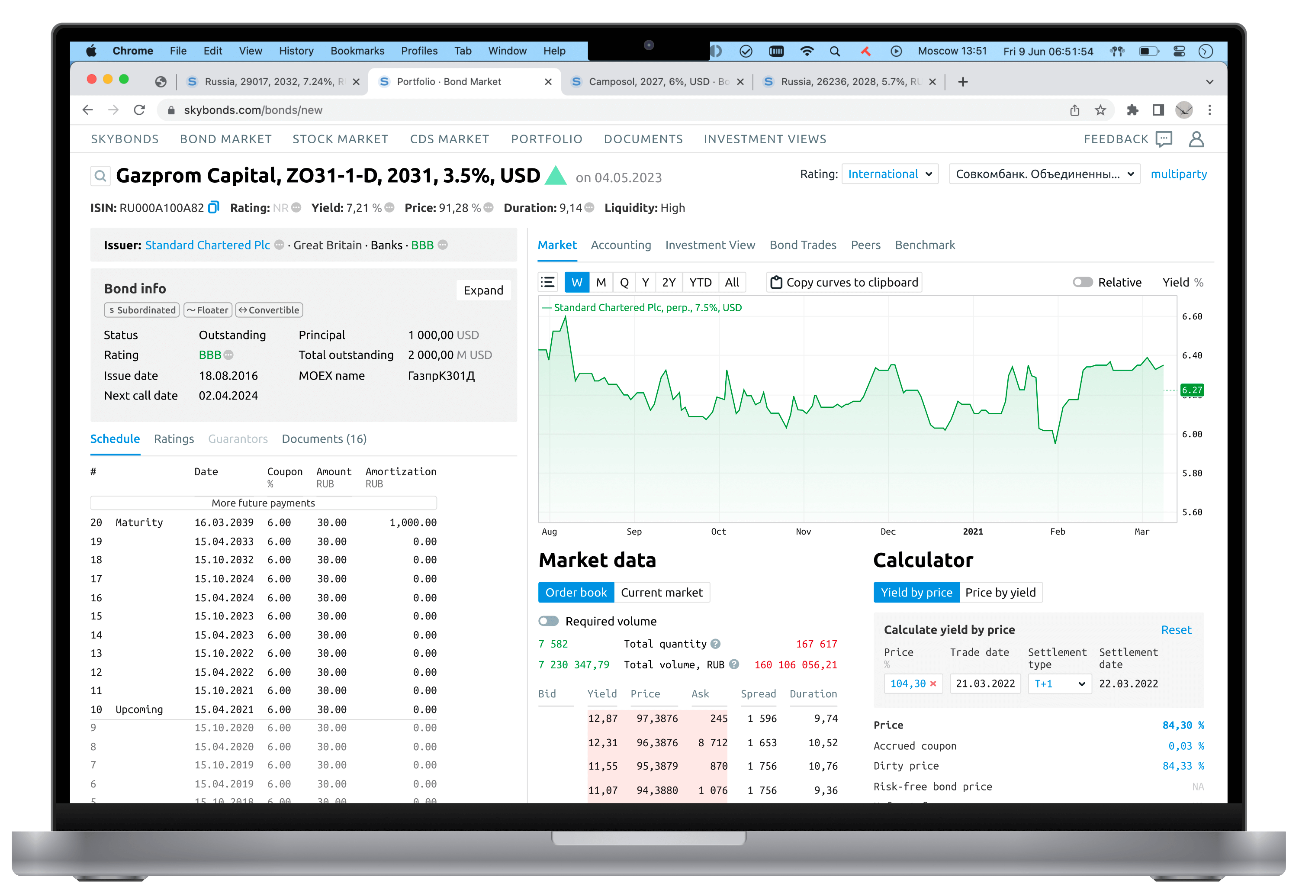
Task: Reset the yield calculator
Action: coord(1176,629)
